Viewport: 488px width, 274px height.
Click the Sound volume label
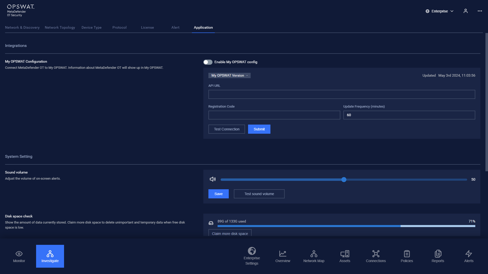tap(16, 172)
